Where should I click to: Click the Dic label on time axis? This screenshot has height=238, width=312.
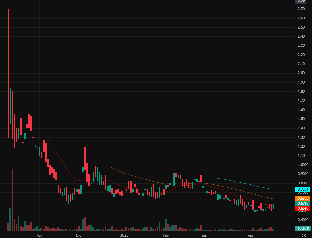click(79, 235)
